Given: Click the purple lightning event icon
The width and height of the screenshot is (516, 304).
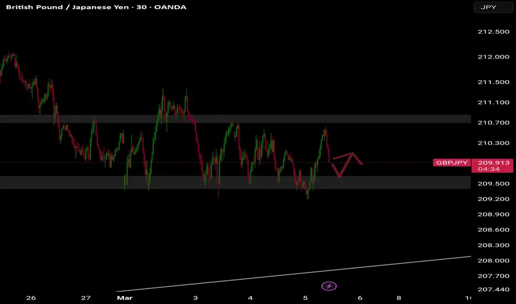Looking at the screenshot, I should pyautogui.click(x=329, y=286).
